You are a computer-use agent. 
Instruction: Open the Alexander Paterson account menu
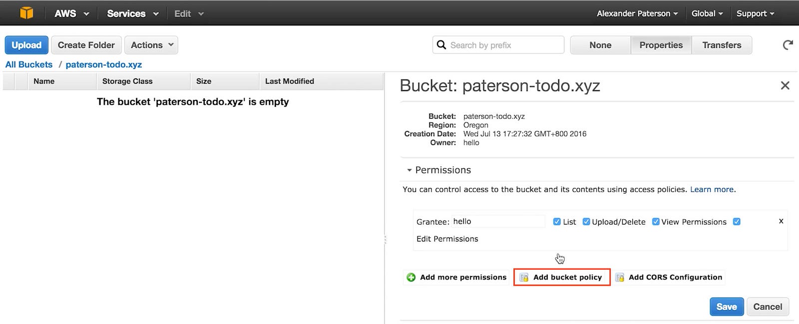point(637,13)
